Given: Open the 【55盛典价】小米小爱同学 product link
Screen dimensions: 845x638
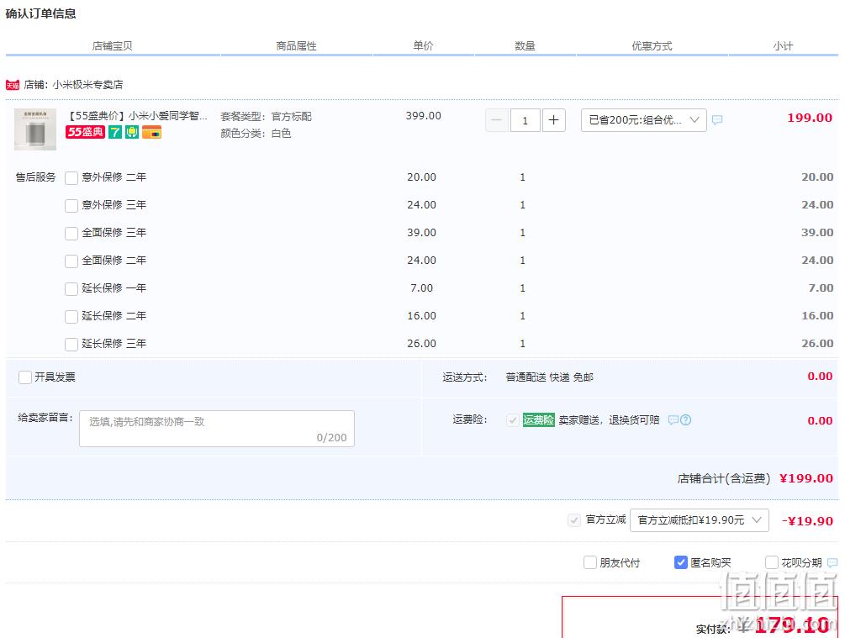Looking at the screenshot, I should click(137, 116).
